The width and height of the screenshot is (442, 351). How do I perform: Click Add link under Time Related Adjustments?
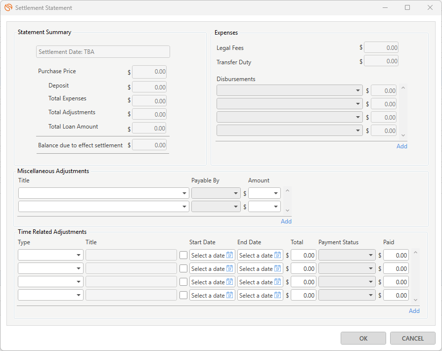[x=414, y=310]
